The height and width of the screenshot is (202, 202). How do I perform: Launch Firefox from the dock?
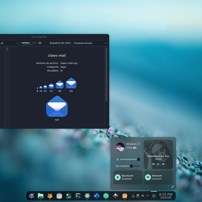[50, 196]
